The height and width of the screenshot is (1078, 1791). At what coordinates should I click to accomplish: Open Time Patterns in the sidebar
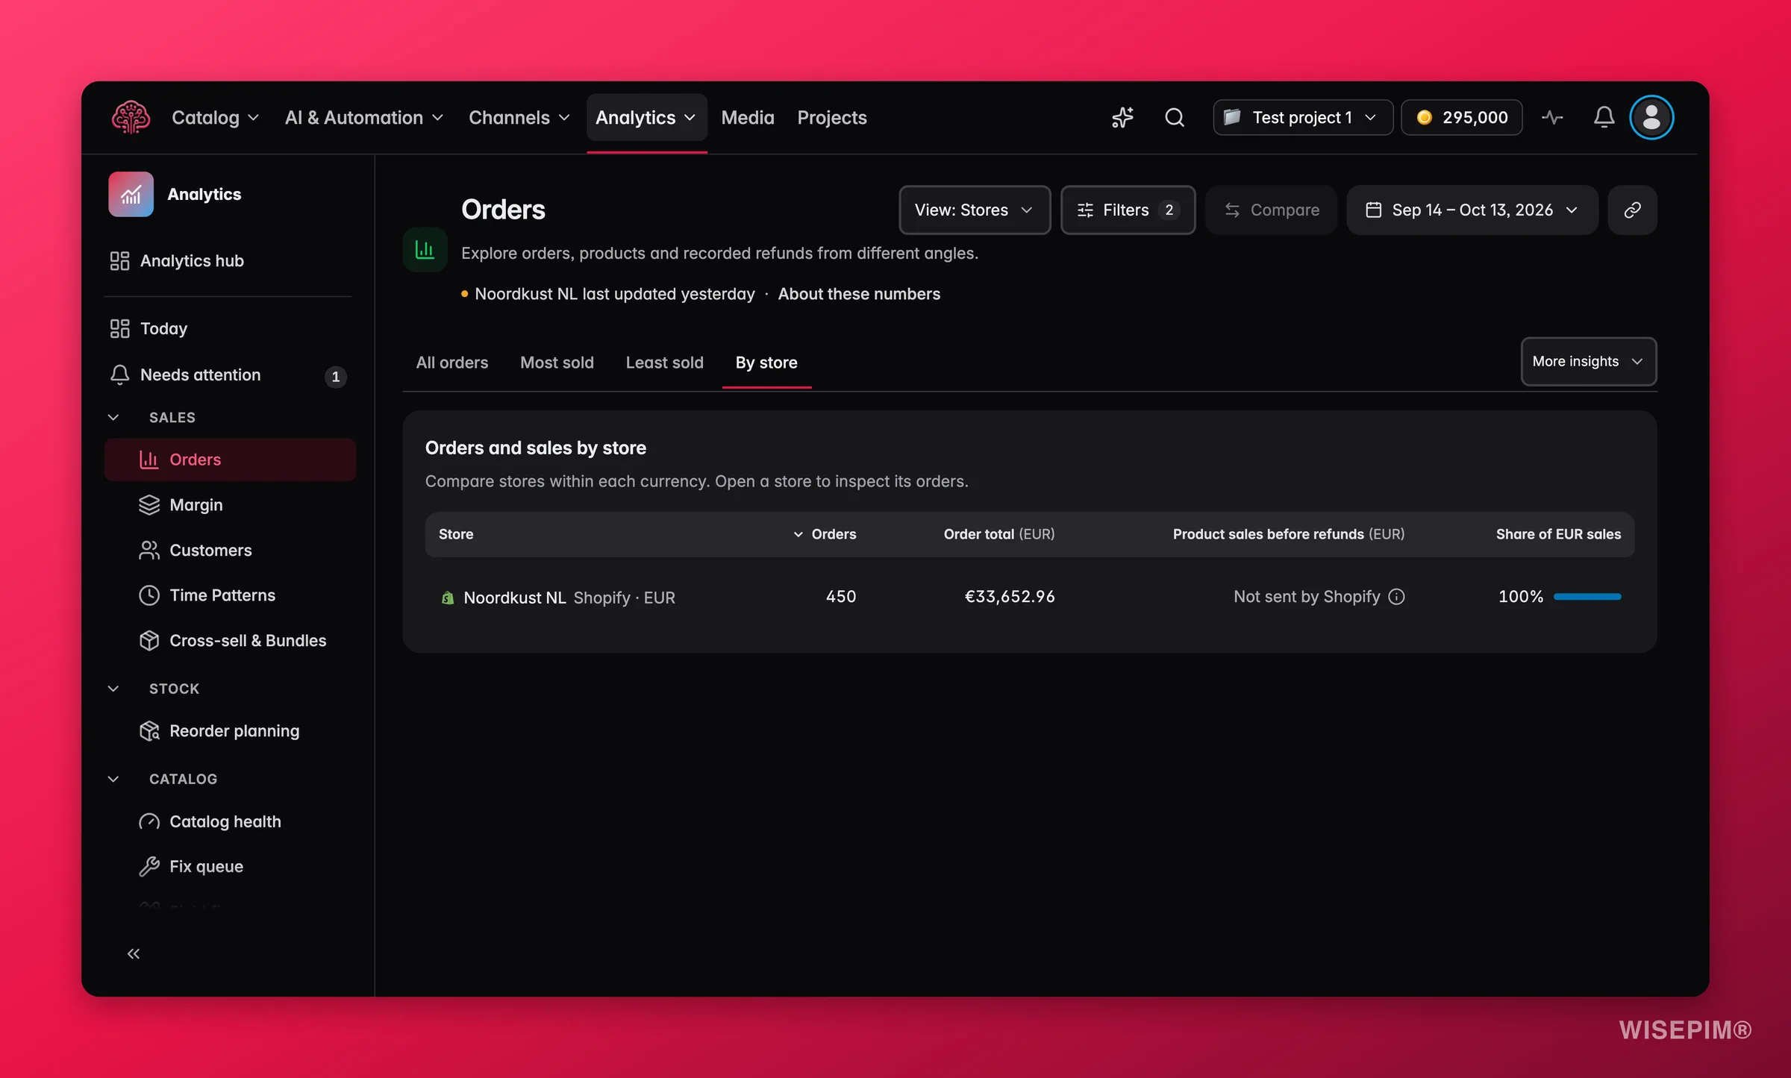230,595
